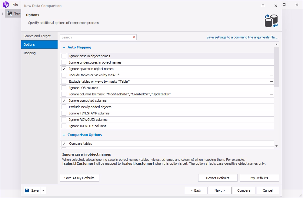This screenshot has width=303, height=198.
Task: Check Ignore ROWGUID columns
Action: pyautogui.click(x=64, y=120)
